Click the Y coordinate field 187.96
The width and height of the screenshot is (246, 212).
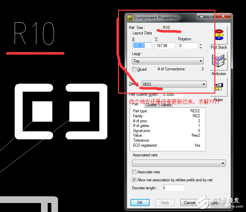pos(165,46)
